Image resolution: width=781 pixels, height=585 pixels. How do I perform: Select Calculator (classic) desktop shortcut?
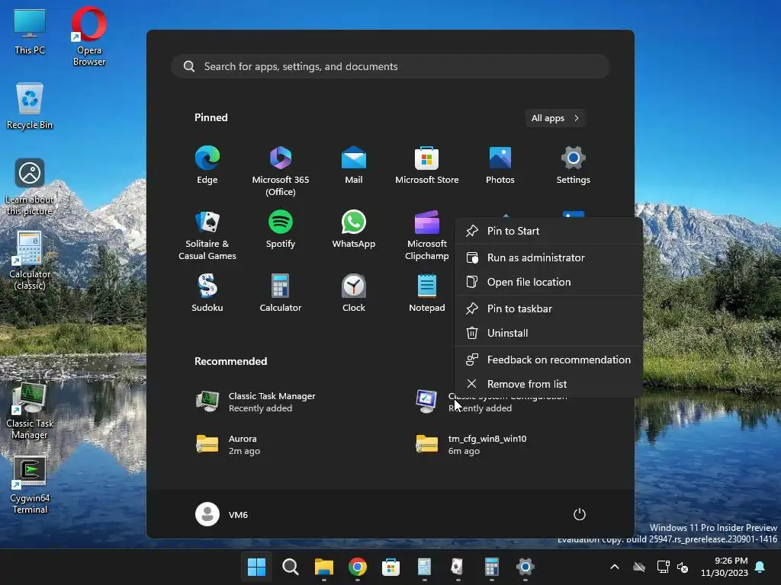pyautogui.click(x=30, y=261)
